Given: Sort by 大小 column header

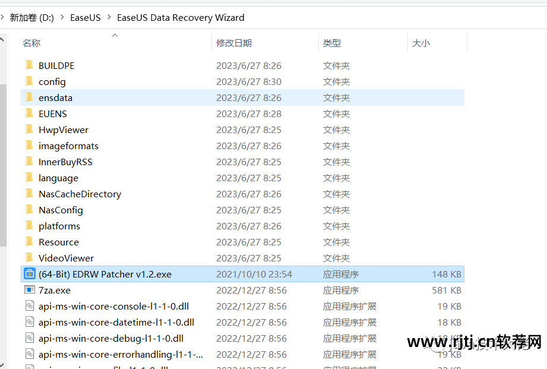Looking at the screenshot, I should click(x=420, y=43).
